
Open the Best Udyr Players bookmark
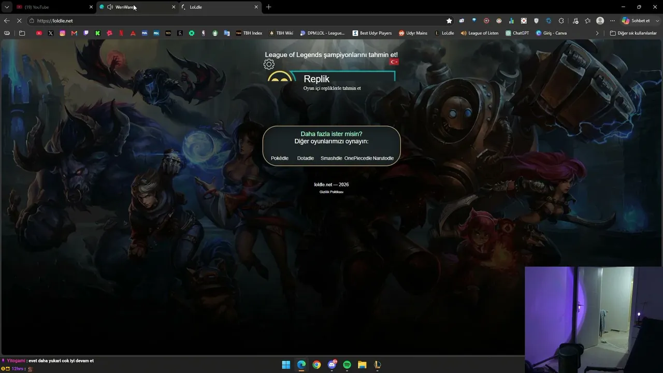pyautogui.click(x=372, y=33)
